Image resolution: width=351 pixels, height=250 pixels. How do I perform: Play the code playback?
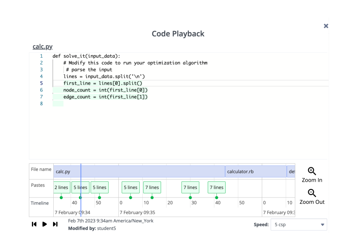point(45,224)
